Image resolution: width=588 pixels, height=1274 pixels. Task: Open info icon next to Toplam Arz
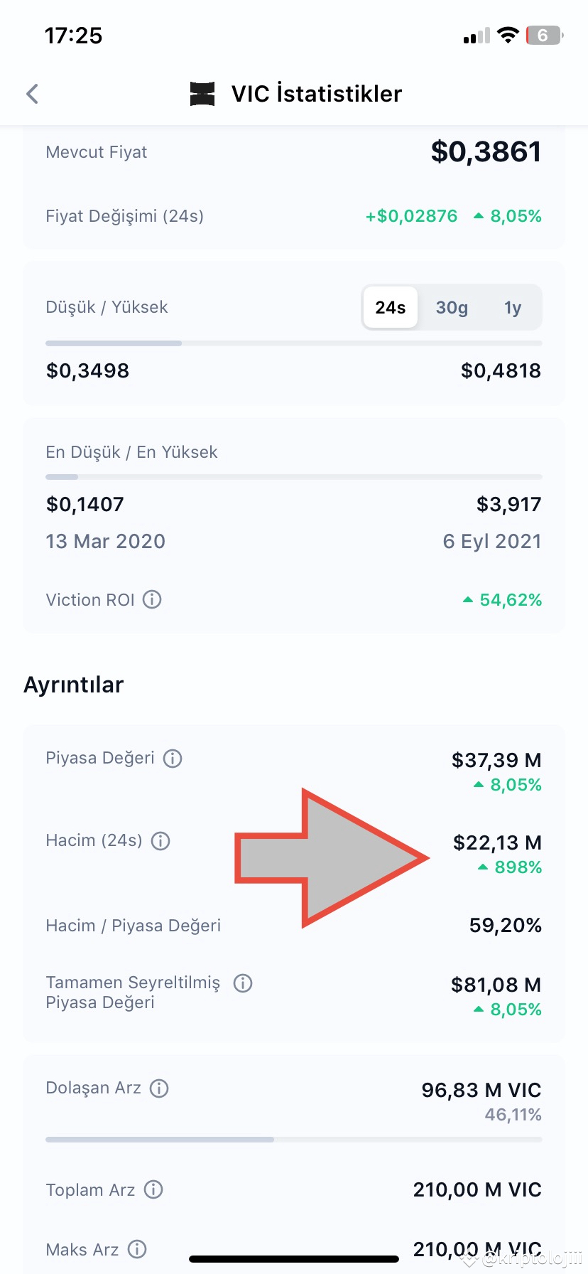153,1189
